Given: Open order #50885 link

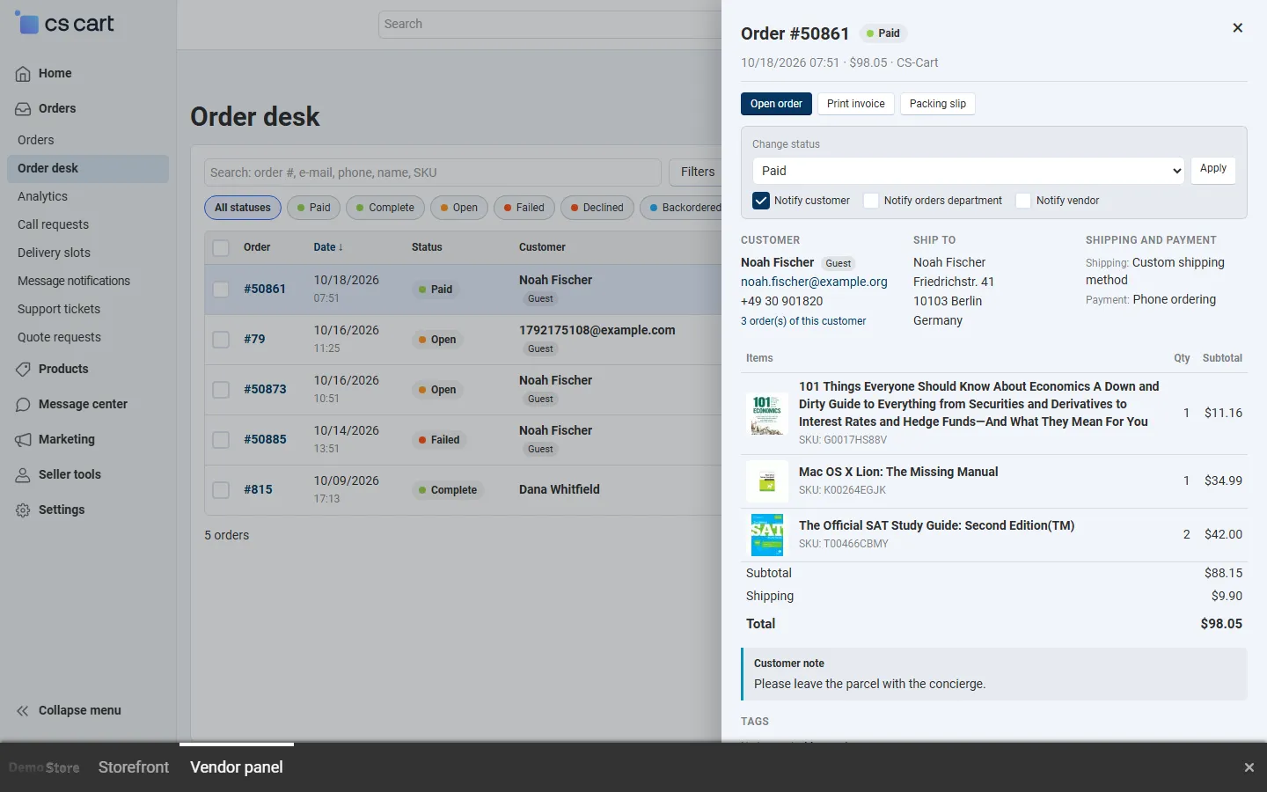Looking at the screenshot, I should coord(265,439).
